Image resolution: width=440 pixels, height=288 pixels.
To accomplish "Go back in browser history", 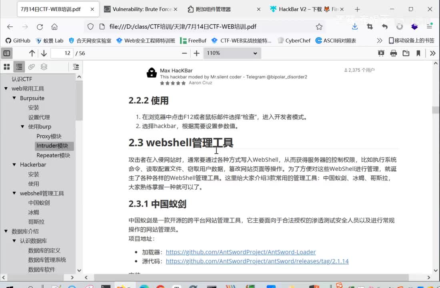I will pos(10,27).
